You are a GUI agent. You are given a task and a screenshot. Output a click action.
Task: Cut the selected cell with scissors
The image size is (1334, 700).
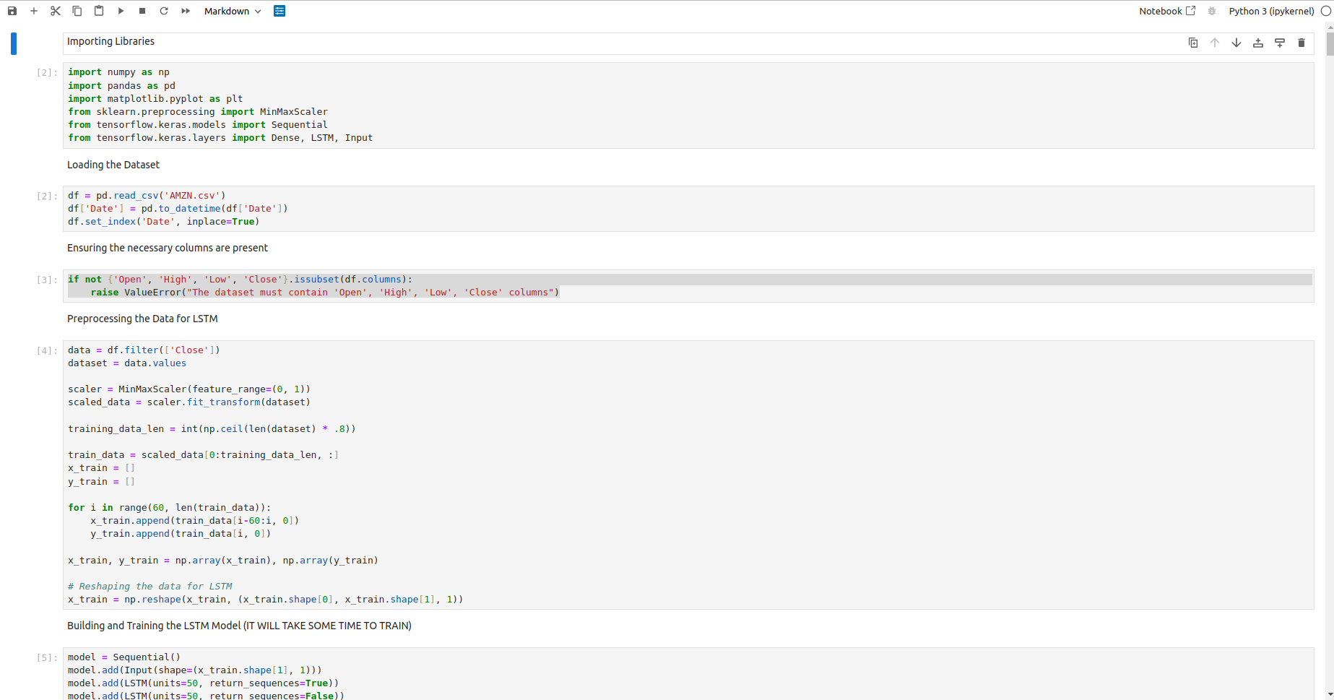(x=56, y=11)
